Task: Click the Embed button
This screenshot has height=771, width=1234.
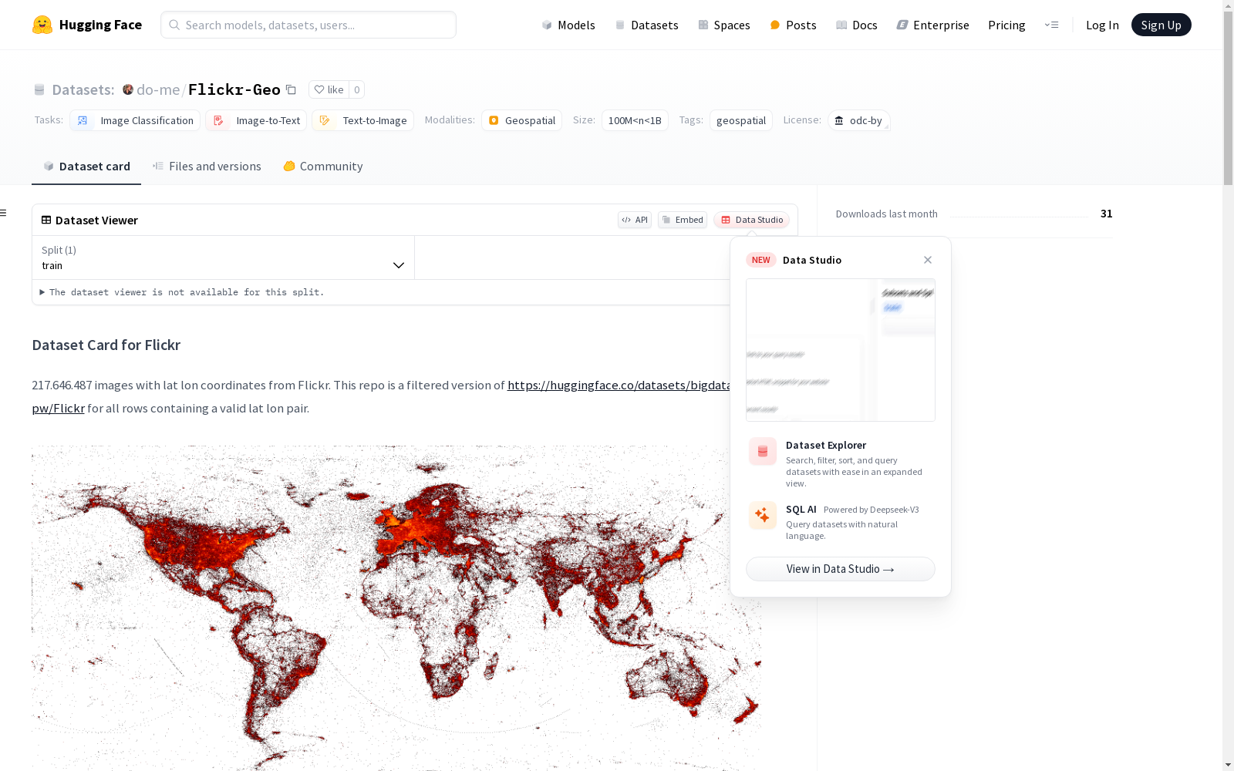Action: point(683,220)
